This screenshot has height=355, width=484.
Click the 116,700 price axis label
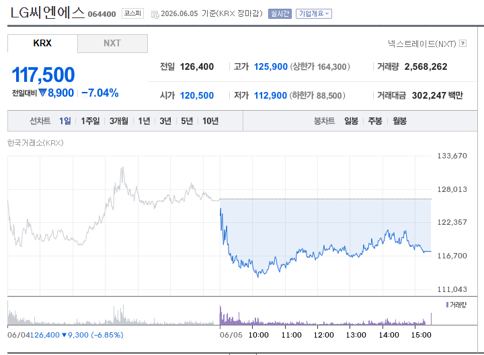coord(452,256)
